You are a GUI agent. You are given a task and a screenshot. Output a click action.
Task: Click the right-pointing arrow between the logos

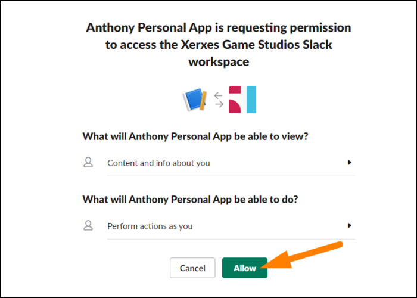pyautogui.click(x=219, y=105)
